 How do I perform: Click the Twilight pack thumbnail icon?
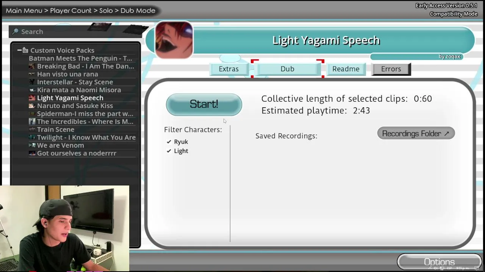pos(32,138)
